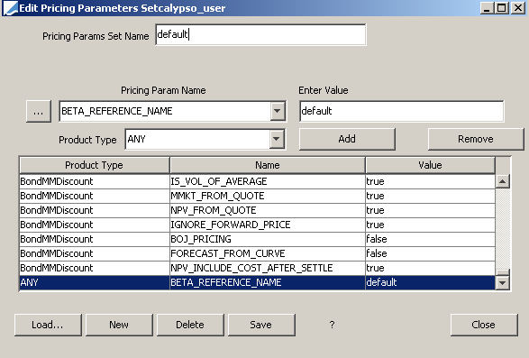Screen dimensions: 529x358
Task: Click the ellipsis browse button
Action: coord(39,111)
